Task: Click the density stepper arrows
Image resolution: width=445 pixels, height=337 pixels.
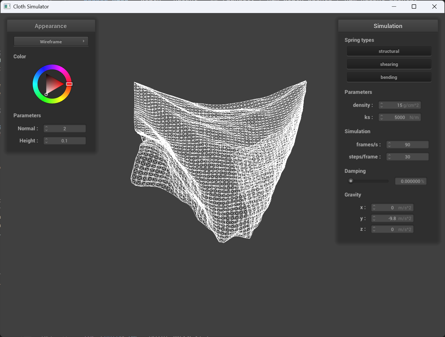Action: click(382, 105)
